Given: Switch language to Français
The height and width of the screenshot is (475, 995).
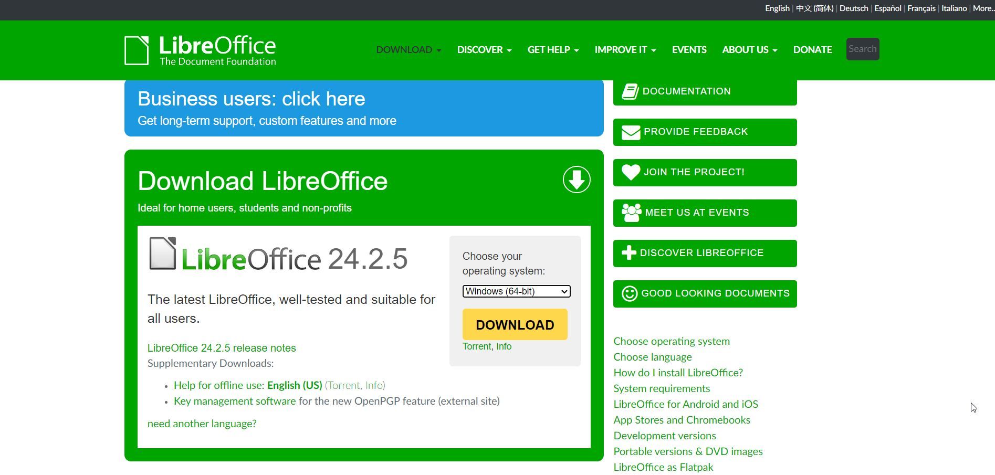Looking at the screenshot, I should click(x=921, y=8).
